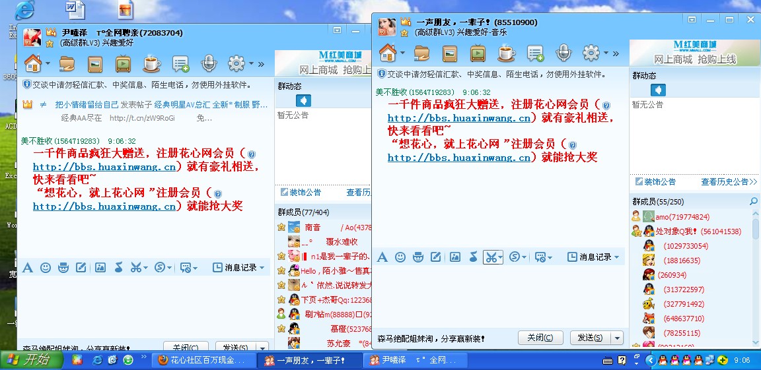Open the group album in 尹曦泽 window

coord(94,64)
